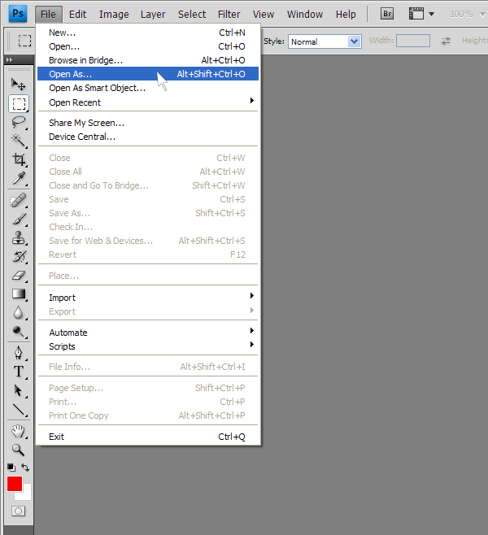Open the Filter menu
This screenshot has width=488, height=535.
(x=229, y=15)
